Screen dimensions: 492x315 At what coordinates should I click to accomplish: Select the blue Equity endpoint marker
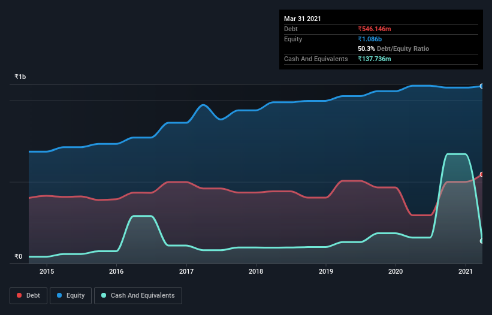click(x=482, y=86)
